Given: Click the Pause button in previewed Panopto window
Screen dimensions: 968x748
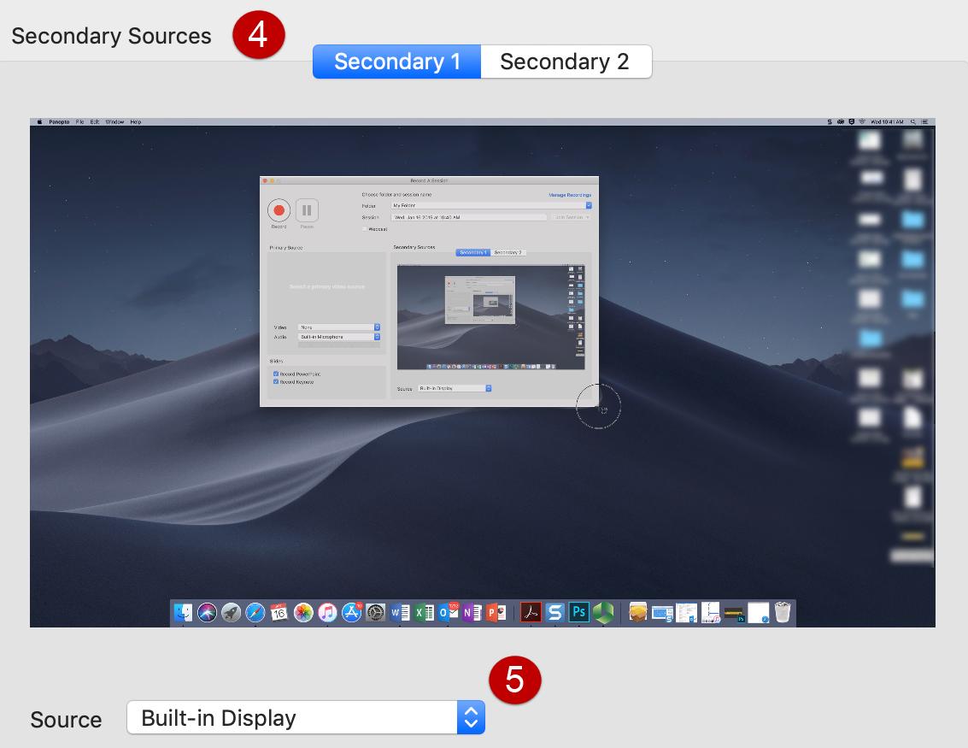Looking at the screenshot, I should [x=307, y=210].
